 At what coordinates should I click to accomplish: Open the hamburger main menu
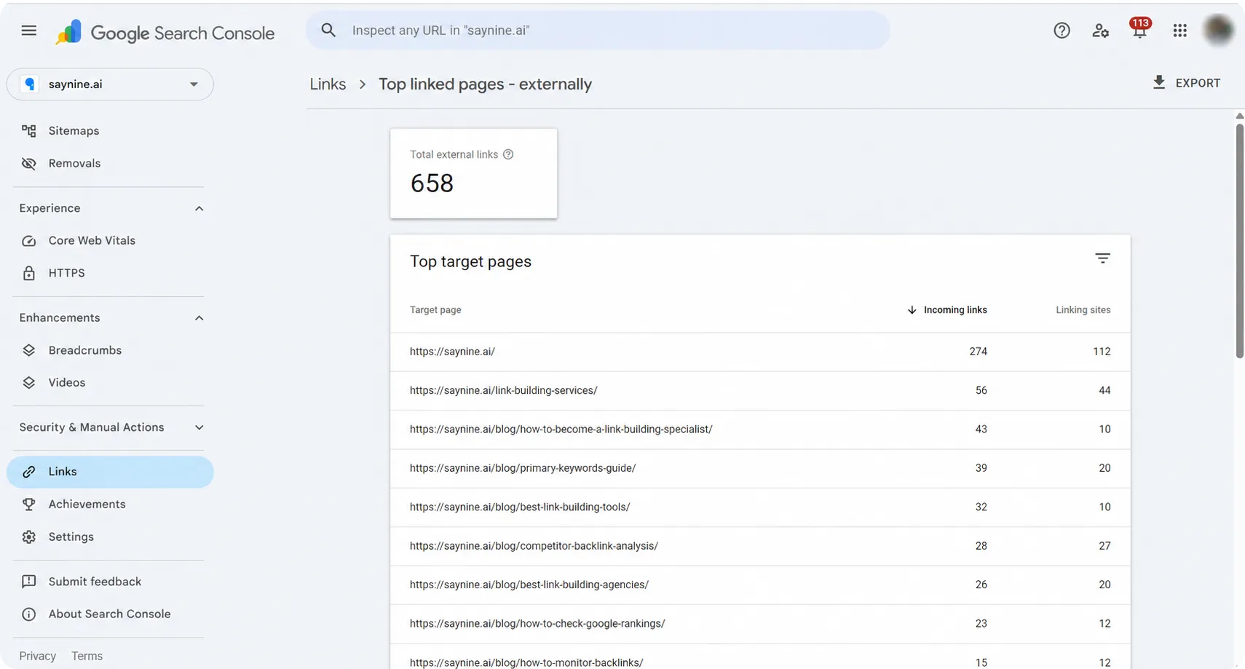pyautogui.click(x=29, y=31)
